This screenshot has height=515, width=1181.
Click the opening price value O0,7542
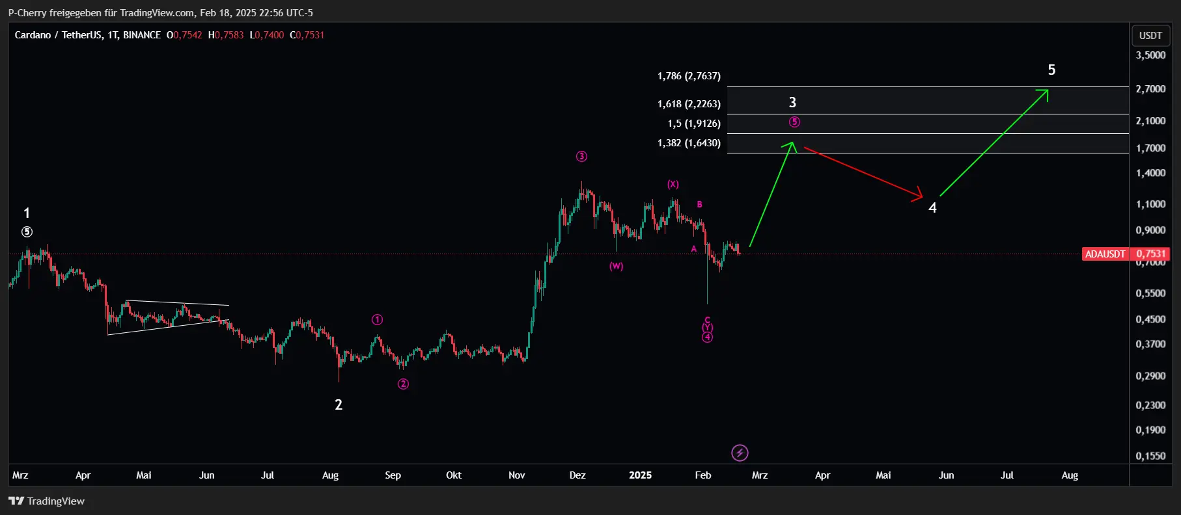point(184,35)
